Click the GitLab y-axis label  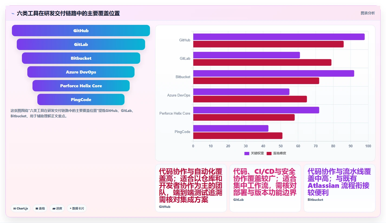click(x=185, y=58)
